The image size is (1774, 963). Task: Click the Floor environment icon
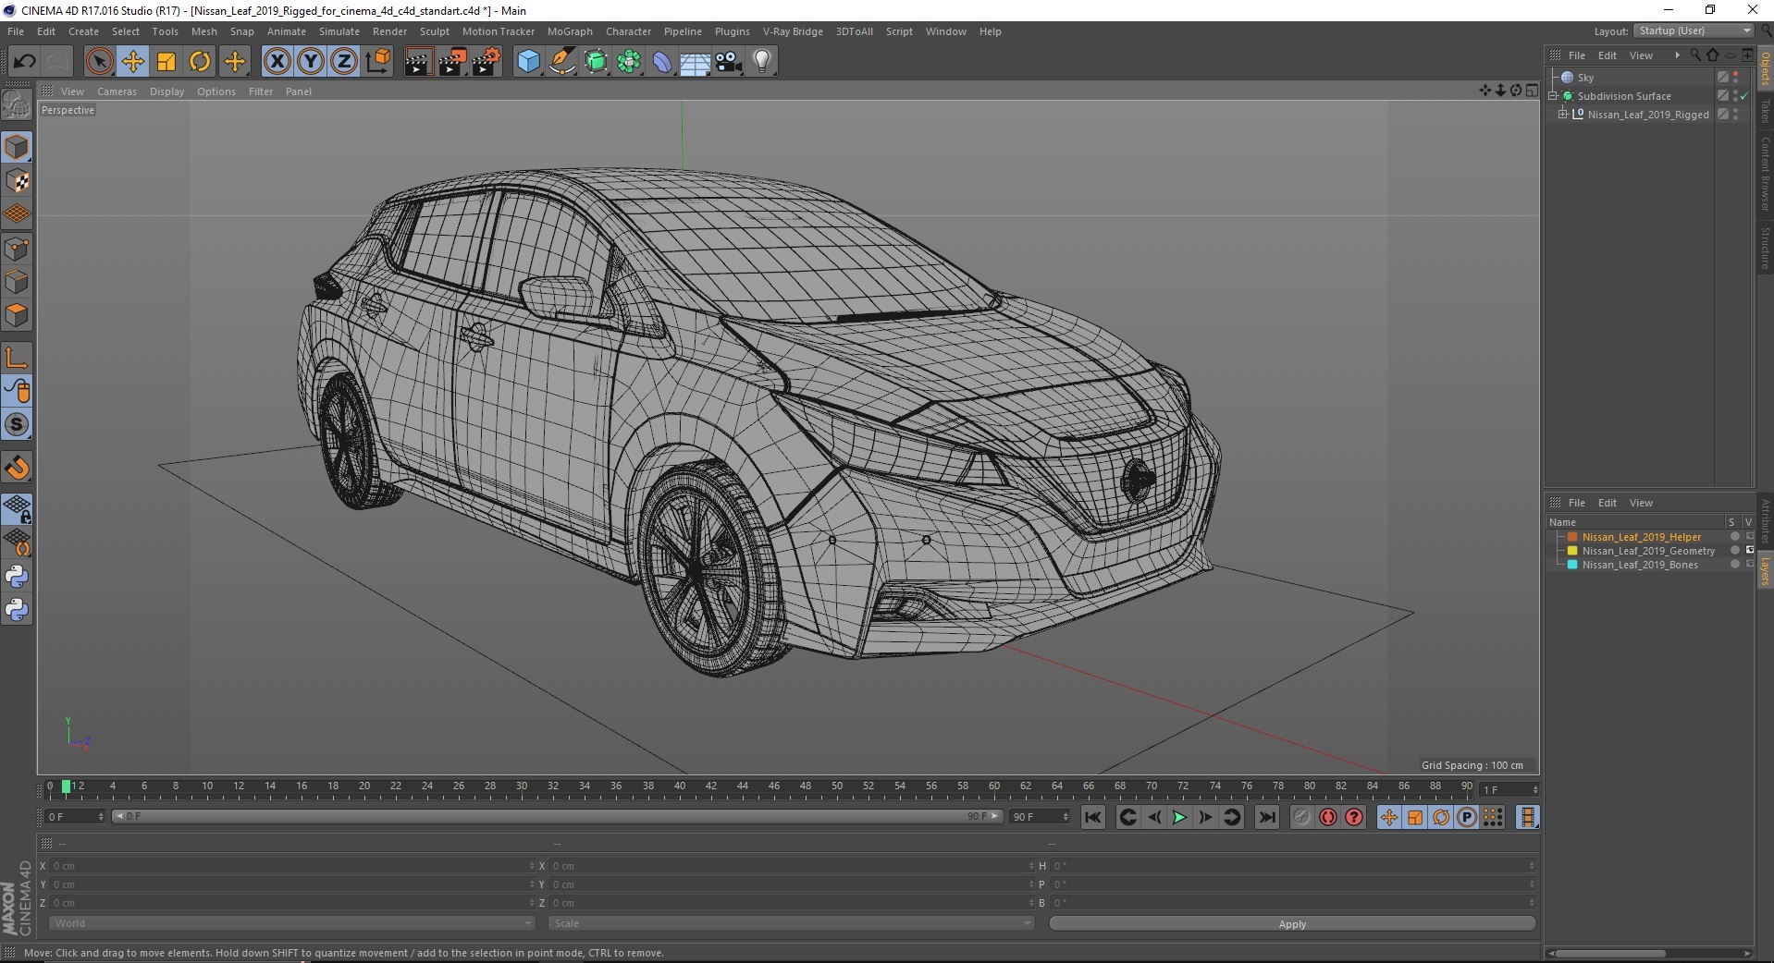click(696, 62)
